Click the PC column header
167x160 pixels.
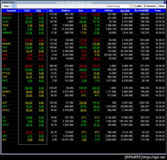point(51,11)
